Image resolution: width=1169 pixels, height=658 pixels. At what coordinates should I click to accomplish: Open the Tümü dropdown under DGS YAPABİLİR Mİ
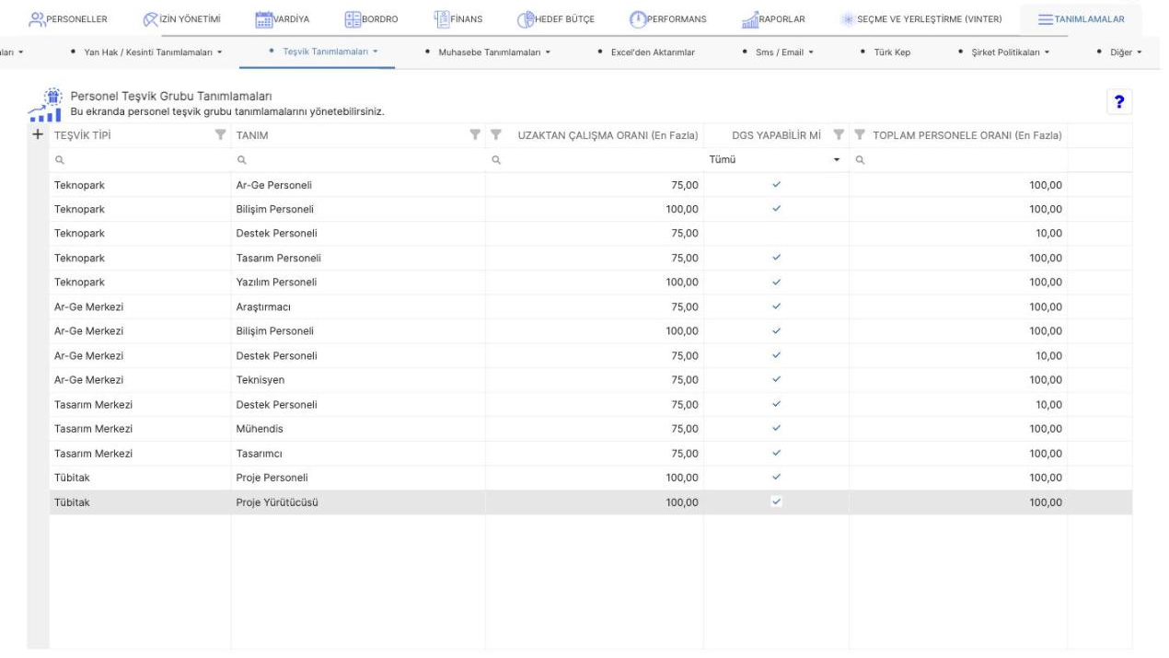775,160
